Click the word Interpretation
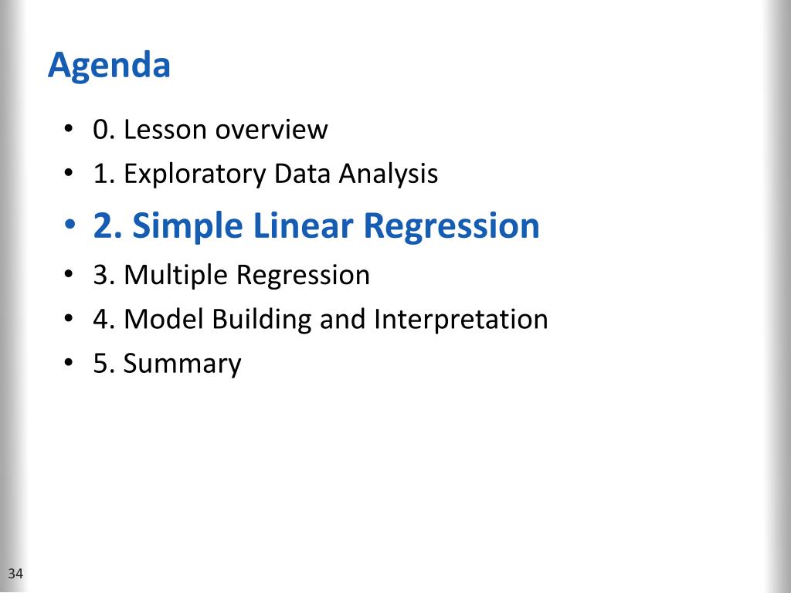This screenshot has height=593, width=791. pos(460,320)
